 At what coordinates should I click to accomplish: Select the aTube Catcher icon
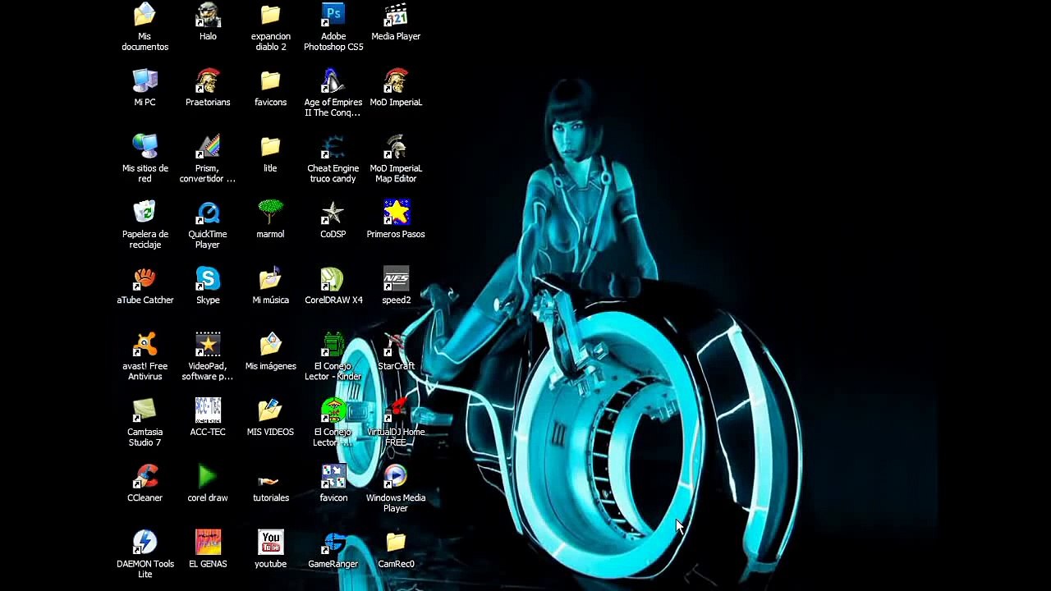click(145, 278)
